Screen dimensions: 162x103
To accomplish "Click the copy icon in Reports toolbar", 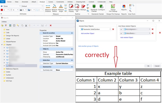I will coord(22,26).
